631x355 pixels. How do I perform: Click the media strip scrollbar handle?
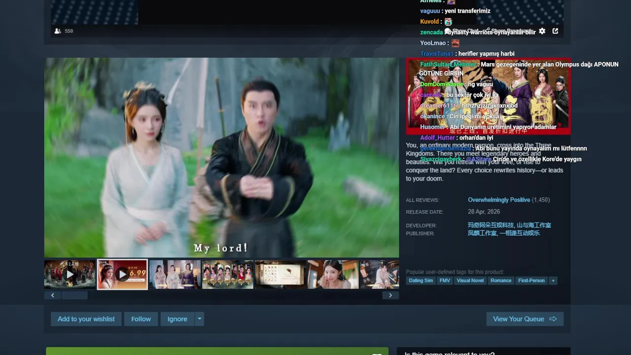tap(74, 295)
